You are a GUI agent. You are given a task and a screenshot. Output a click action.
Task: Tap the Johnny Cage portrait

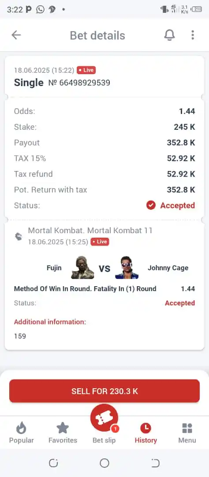click(127, 268)
